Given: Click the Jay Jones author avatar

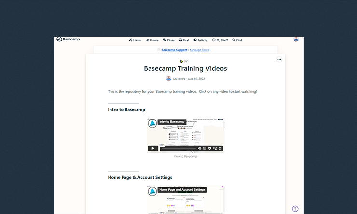Looking at the screenshot, I should 168,79.
